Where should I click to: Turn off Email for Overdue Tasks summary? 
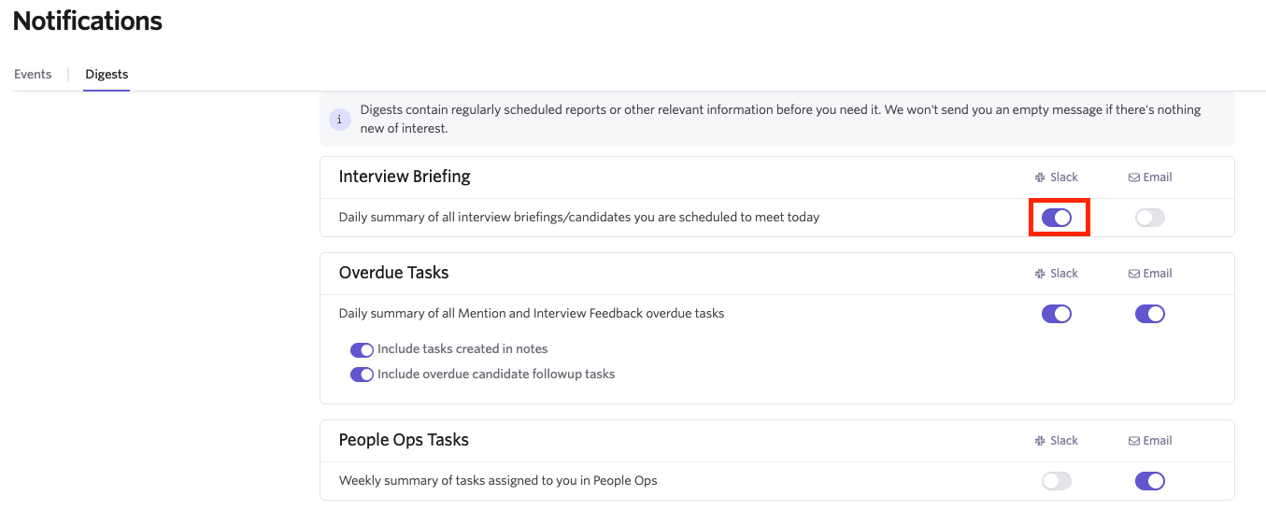coord(1150,314)
